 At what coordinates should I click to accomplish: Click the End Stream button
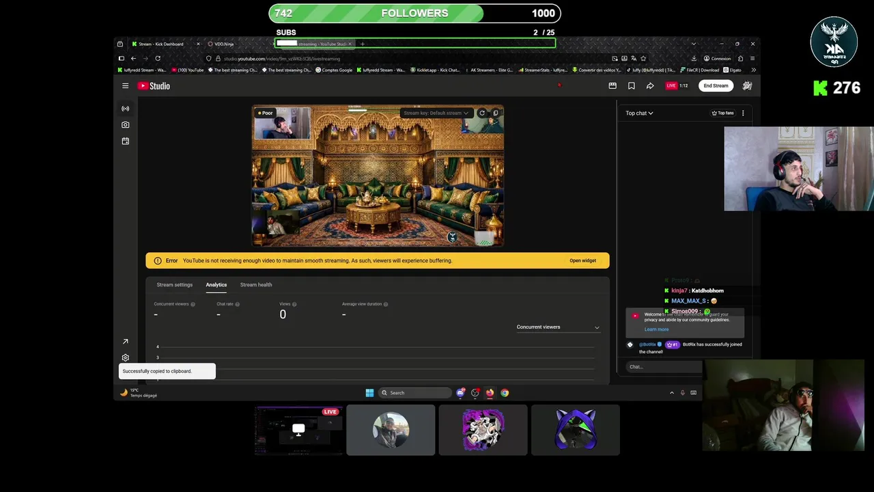(716, 86)
